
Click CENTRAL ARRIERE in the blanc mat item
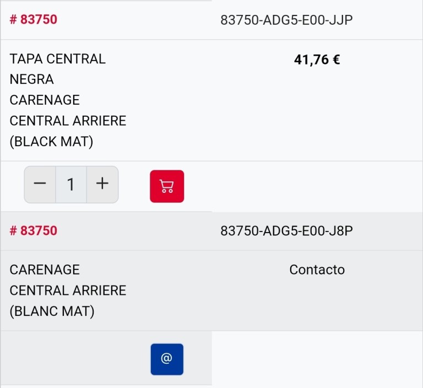(68, 290)
